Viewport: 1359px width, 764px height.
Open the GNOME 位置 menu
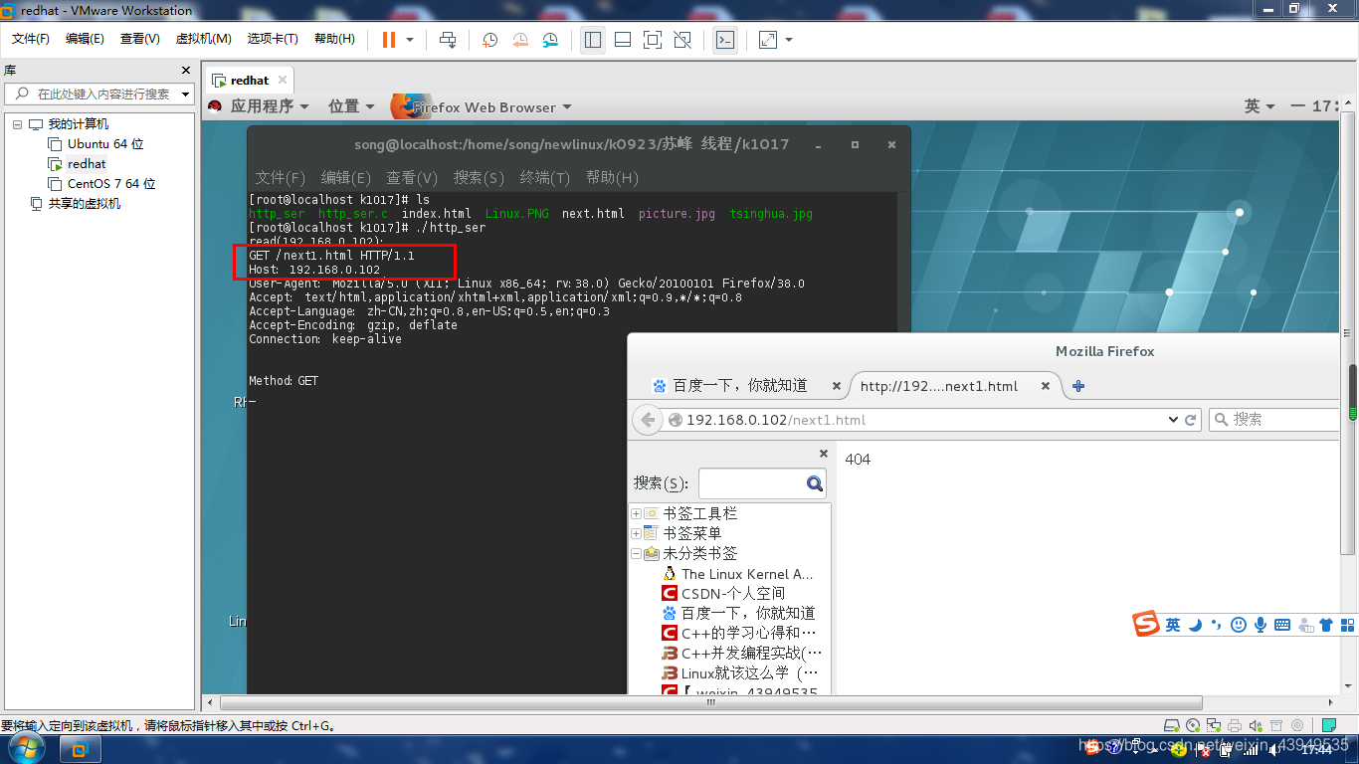pos(351,106)
